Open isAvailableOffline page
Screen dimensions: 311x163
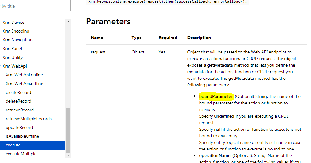click(22, 136)
